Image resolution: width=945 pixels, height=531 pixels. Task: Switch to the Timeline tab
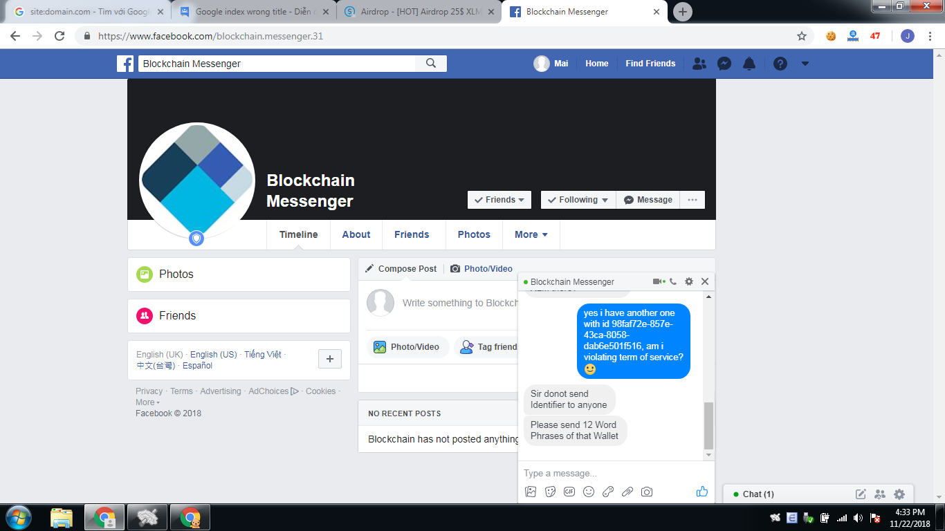tap(299, 234)
